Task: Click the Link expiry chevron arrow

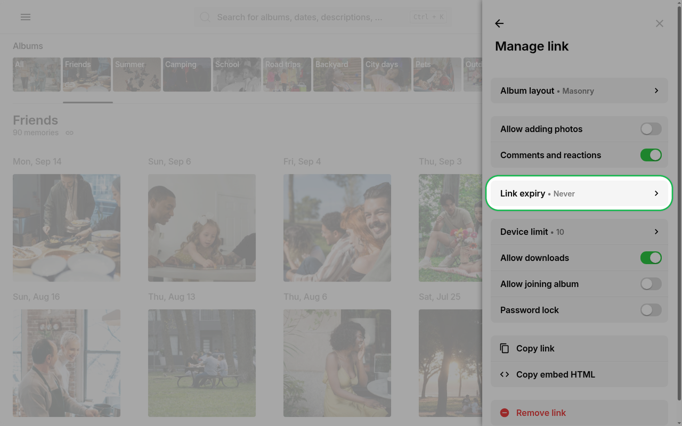Action: (656, 193)
